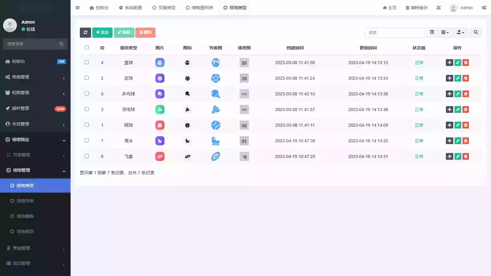The image size is (491, 276).
Task: Edit the 篮球 row with green pencil icon
Action: pyautogui.click(x=458, y=62)
